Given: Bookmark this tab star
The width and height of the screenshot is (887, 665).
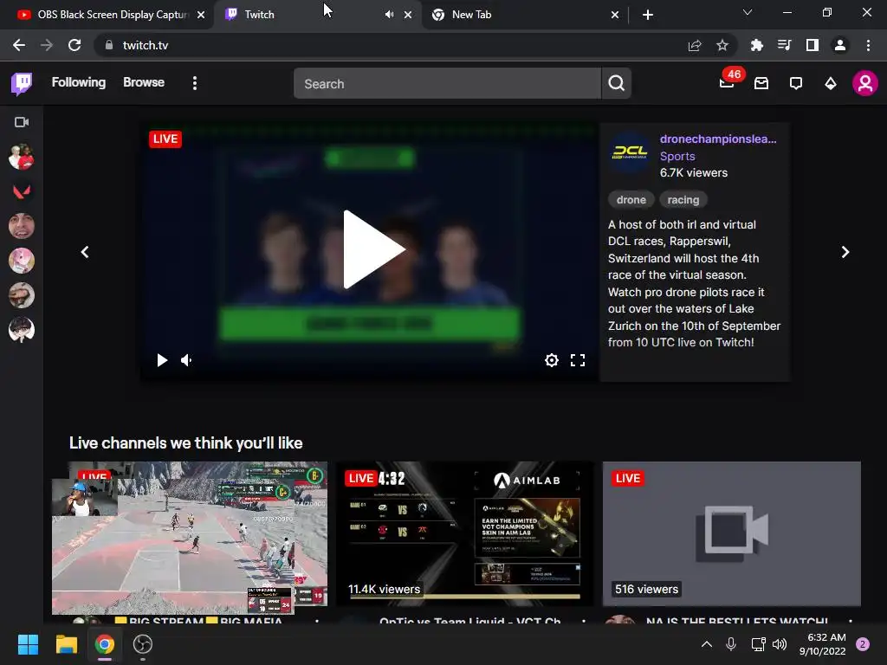Looking at the screenshot, I should 722,45.
